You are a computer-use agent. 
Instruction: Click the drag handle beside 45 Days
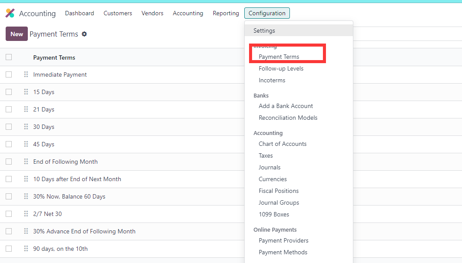[26, 144]
